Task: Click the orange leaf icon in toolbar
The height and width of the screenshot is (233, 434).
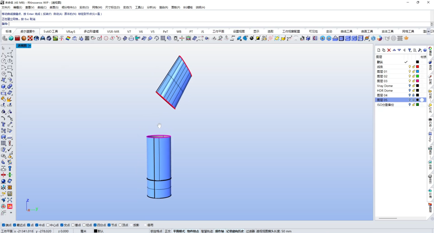Action: pyautogui.click(x=406, y=38)
